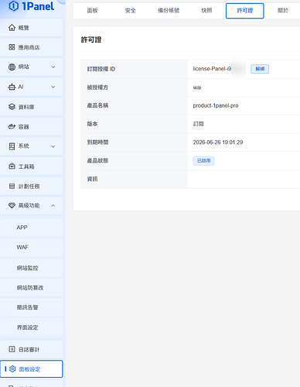Open the 應用商店 grid icon
Screen dimensions: 300x387
click(12, 47)
